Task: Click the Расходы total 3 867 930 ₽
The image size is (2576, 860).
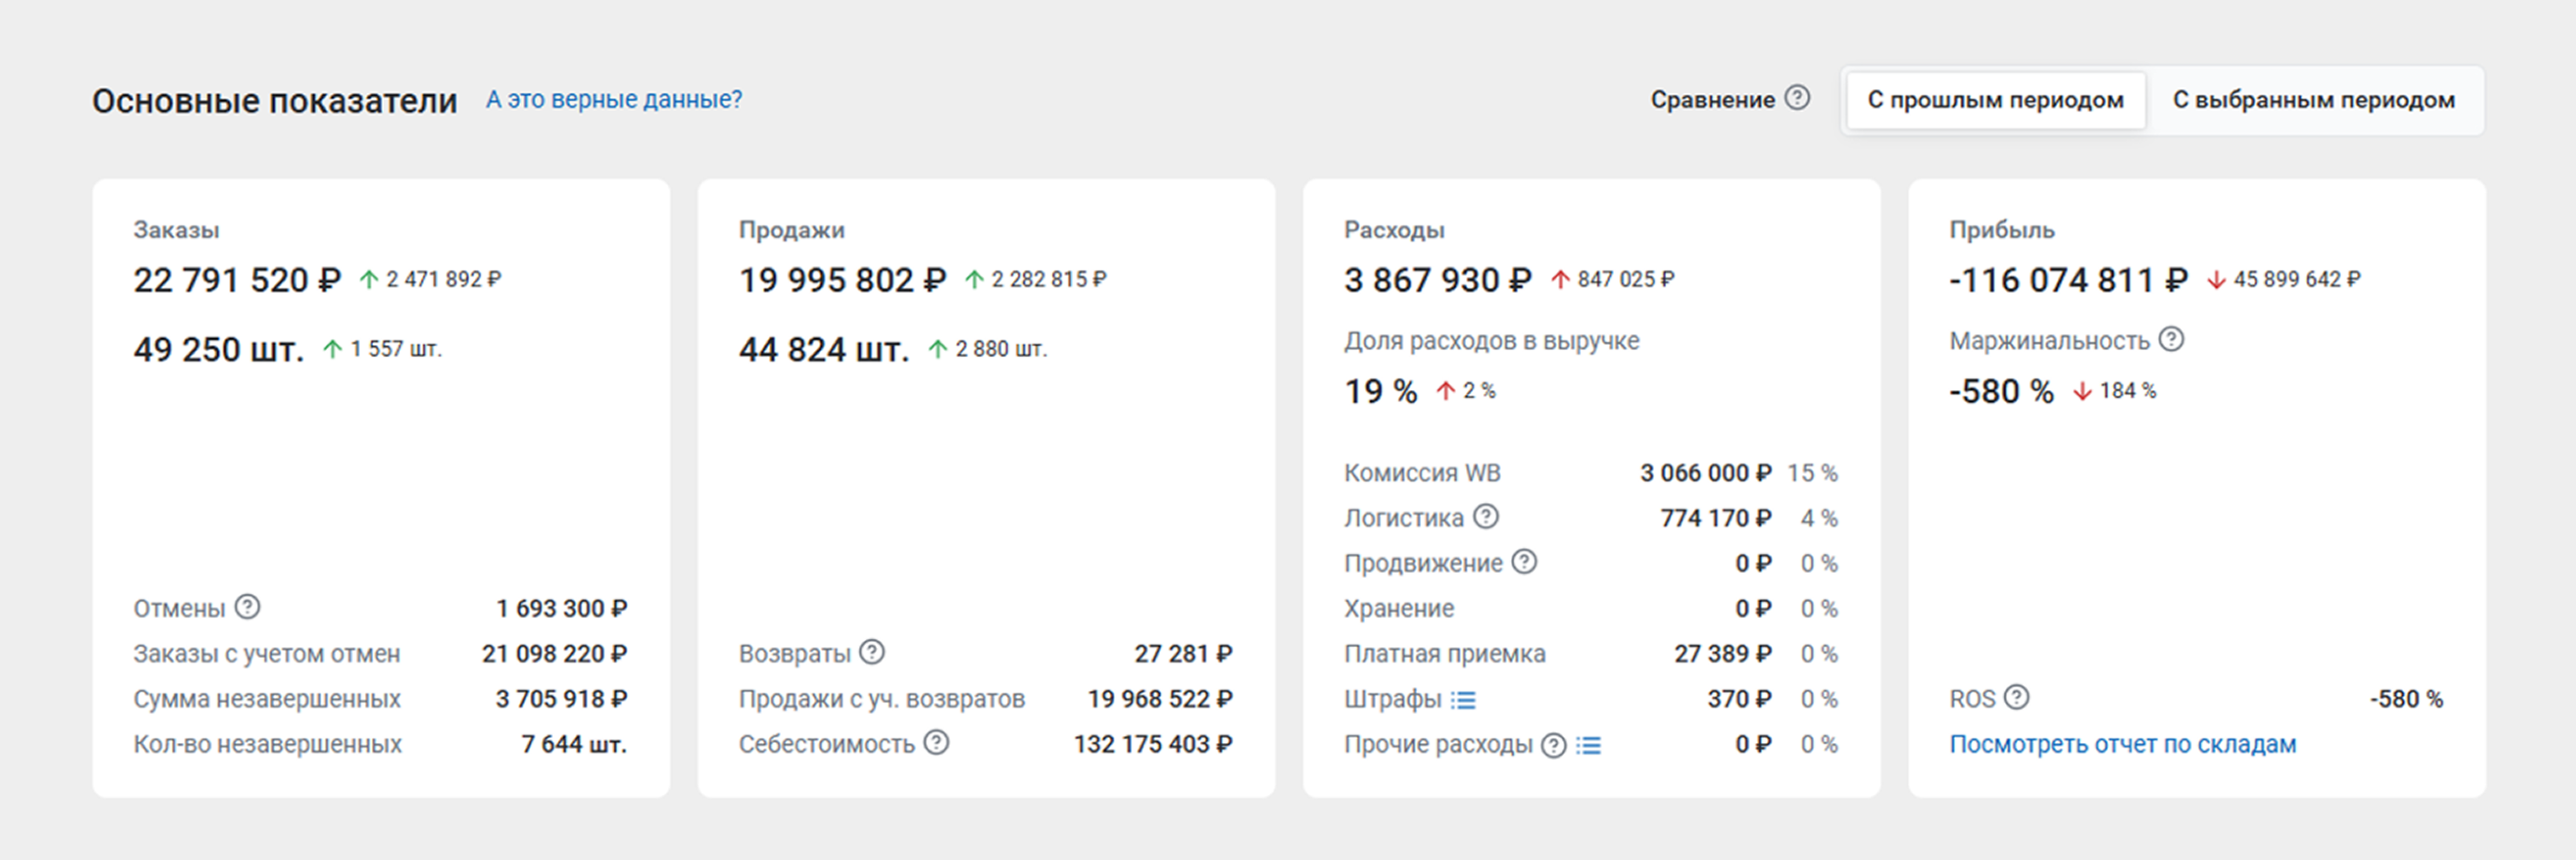Action: pyautogui.click(x=1437, y=280)
